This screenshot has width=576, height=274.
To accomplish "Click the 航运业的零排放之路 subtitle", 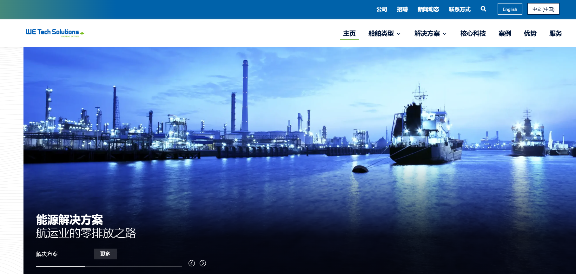I will (86, 233).
